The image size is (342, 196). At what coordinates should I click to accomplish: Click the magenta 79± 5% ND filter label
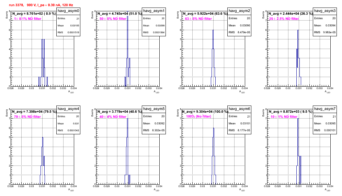[27, 117]
